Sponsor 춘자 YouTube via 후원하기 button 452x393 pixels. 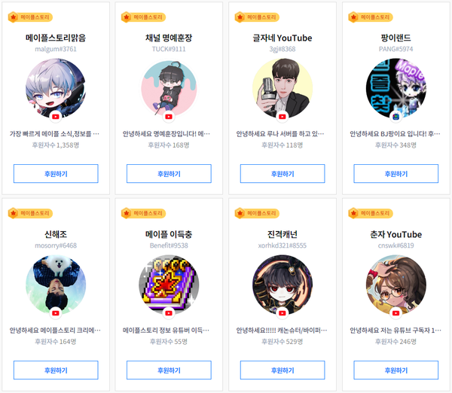[x=395, y=370]
